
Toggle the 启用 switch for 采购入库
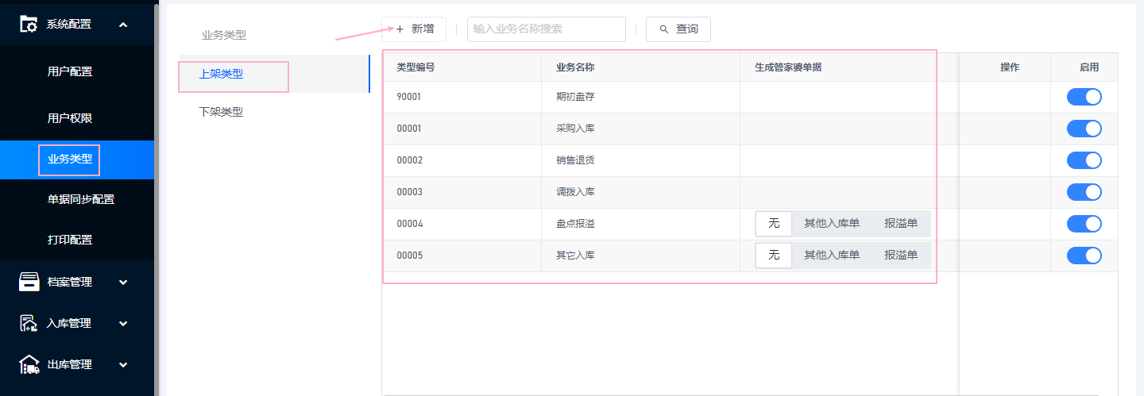pos(1084,129)
